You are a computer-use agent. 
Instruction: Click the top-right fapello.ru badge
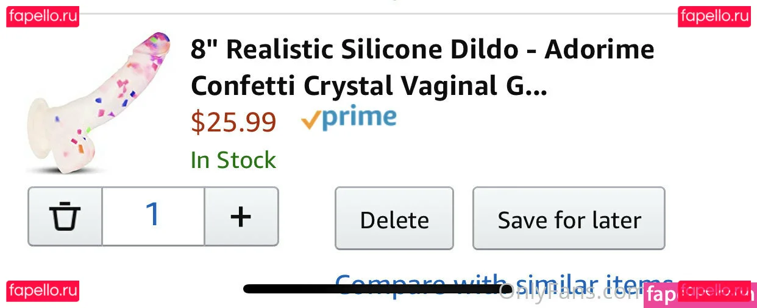coord(714,16)
